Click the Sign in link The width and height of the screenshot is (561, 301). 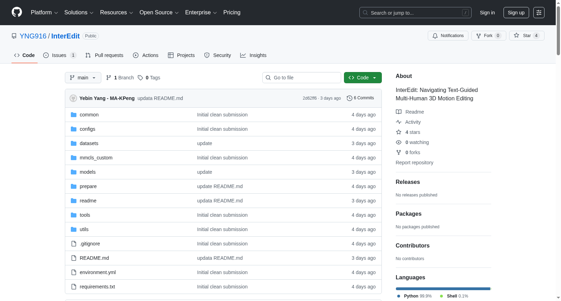click(x=487, y=13)
